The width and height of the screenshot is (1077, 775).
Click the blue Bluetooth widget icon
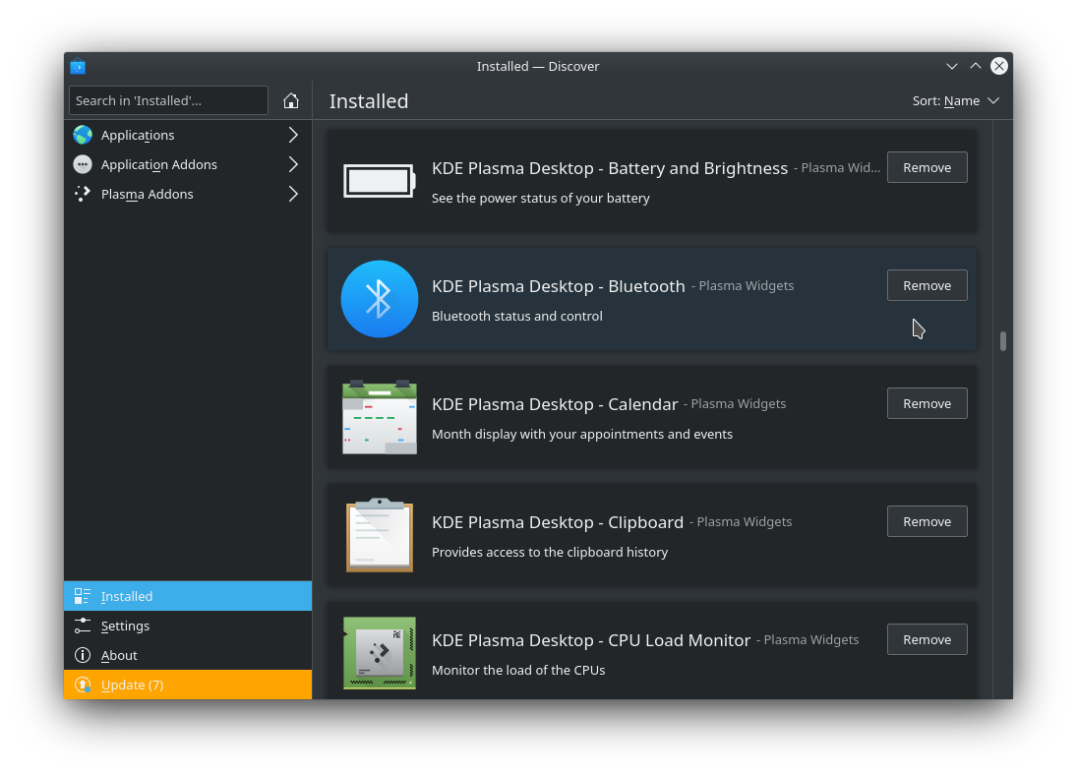click(379, 299)
